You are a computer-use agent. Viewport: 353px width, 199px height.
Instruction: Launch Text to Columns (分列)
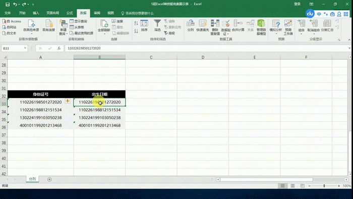[191, 25]
